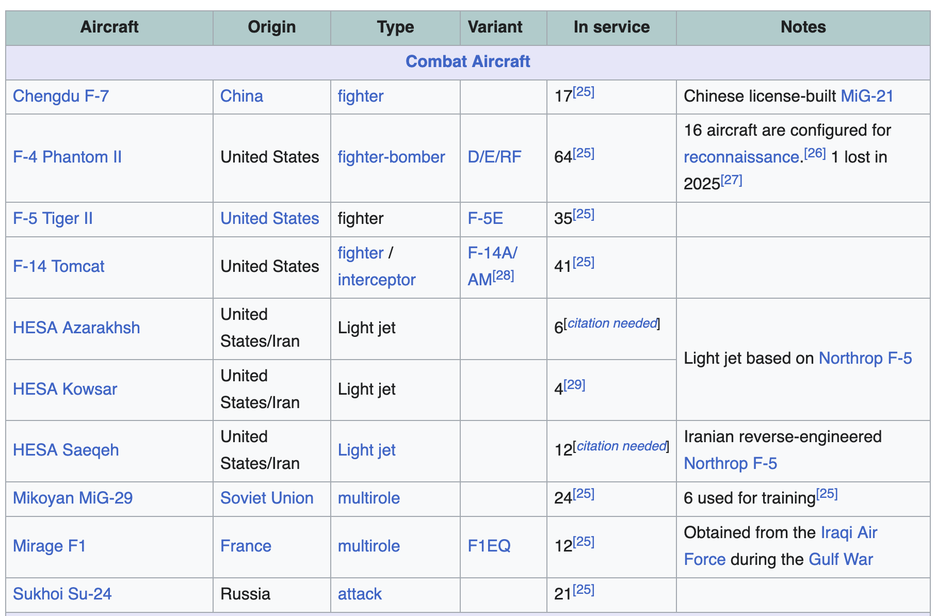The width and height of the screenshot is (937, 616).
Task: Click the In service column header
Action: click(611, 27)
